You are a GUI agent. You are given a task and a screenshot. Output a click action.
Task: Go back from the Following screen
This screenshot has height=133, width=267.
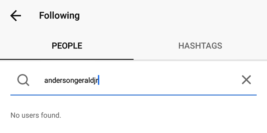click(16, 16)
